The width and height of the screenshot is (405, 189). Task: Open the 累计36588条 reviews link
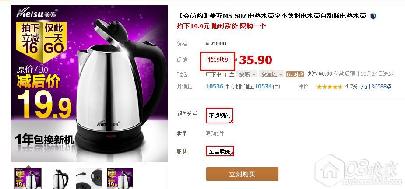tap(376, 87)
